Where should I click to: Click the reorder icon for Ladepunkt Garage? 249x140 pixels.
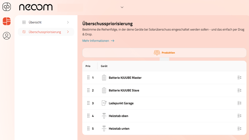click(x=240, y=103)
